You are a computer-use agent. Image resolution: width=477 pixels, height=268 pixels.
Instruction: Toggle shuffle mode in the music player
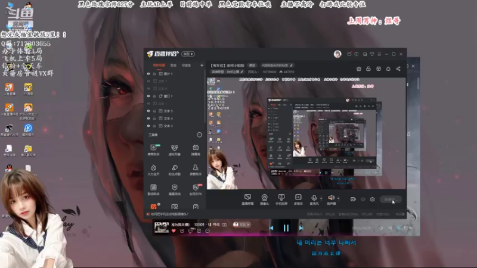point(390,228)
